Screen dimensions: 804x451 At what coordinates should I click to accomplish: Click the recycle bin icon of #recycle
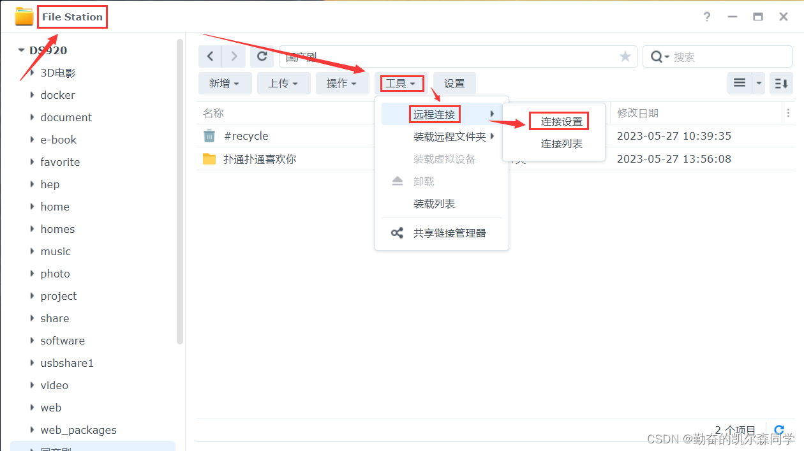pos(210,135)
